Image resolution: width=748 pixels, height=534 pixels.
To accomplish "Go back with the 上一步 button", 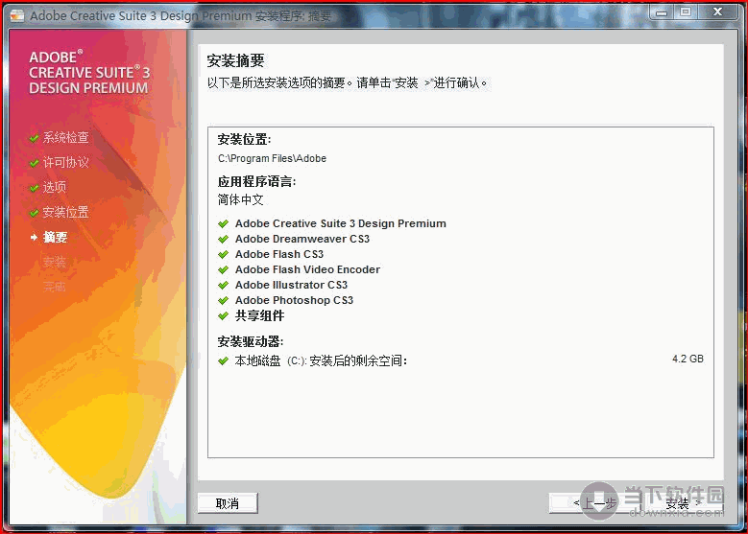I will 593,503.
